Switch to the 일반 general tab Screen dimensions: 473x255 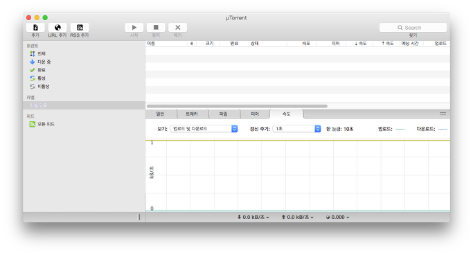pos(160,114)
